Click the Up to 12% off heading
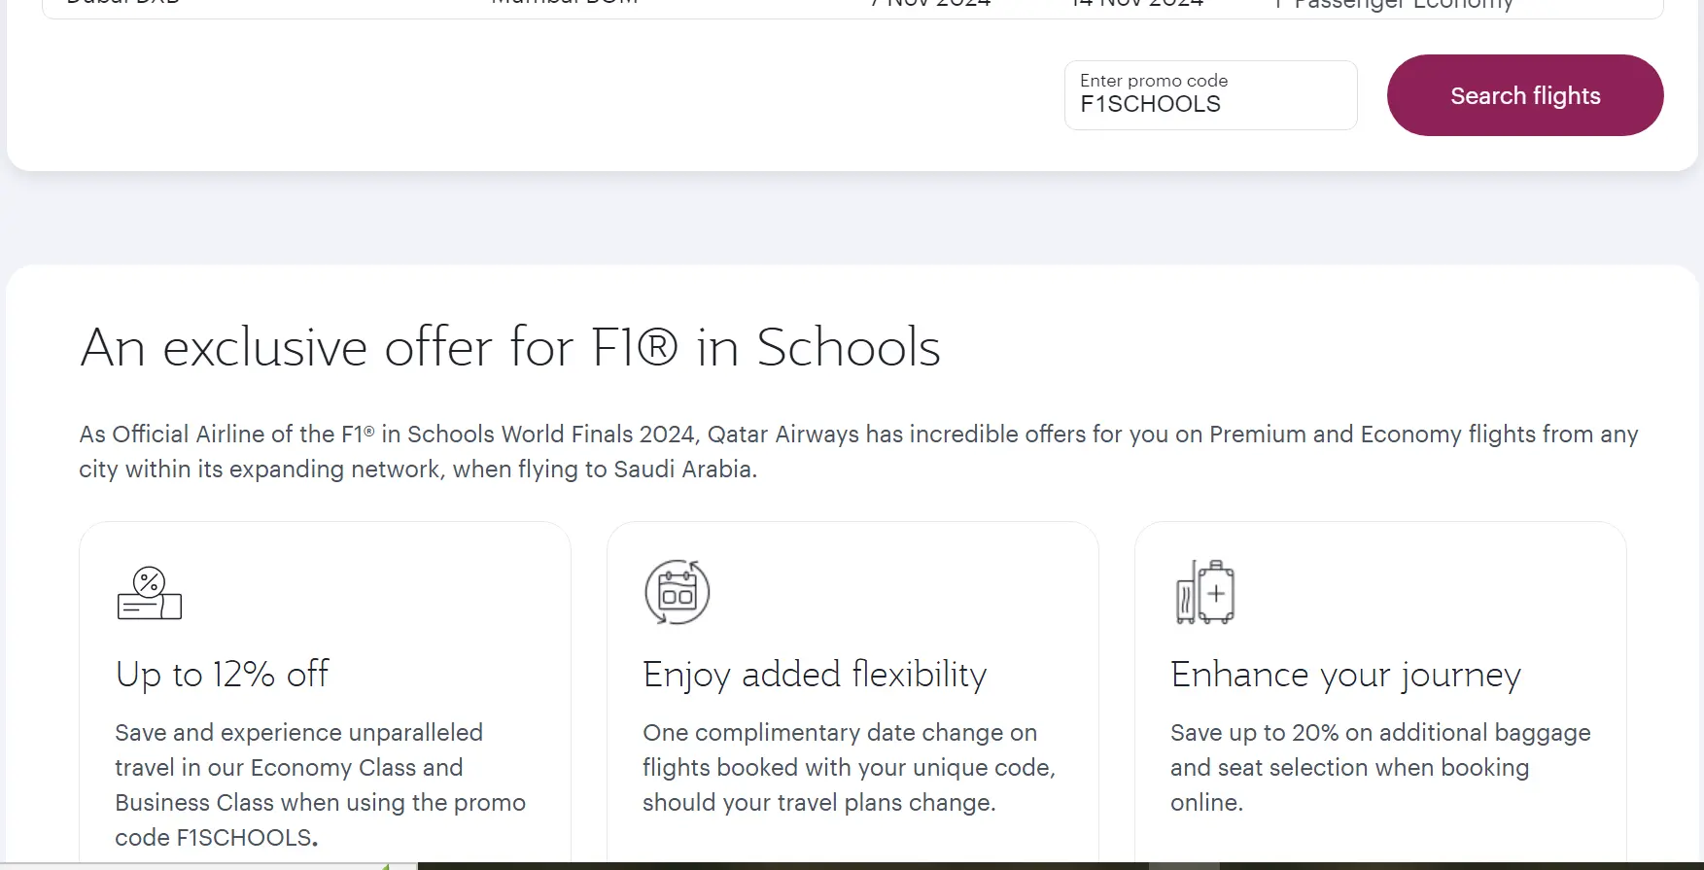The image size is (1704, 870). coord(222,674)
